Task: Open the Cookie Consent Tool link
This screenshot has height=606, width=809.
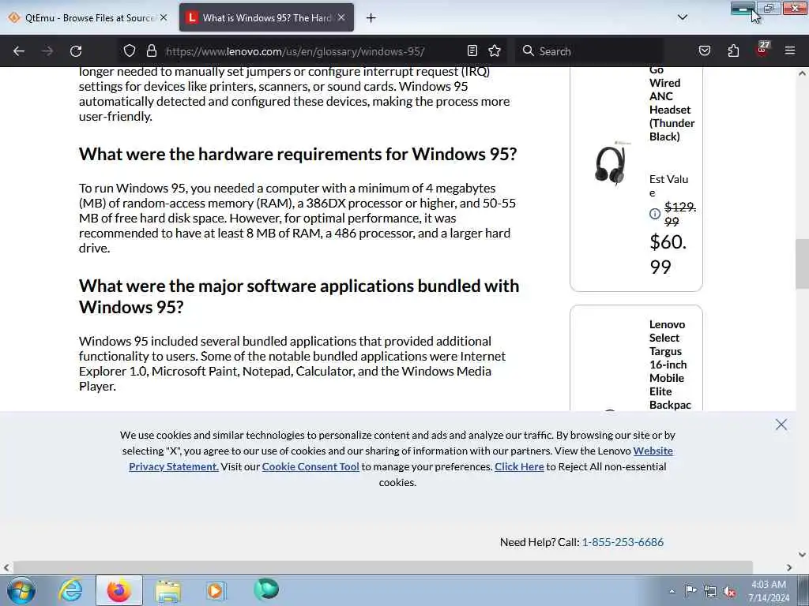Action: click(x=310, y=466)
